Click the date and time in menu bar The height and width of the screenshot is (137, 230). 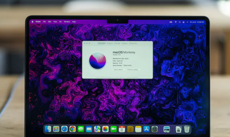(x=197, y=22)
